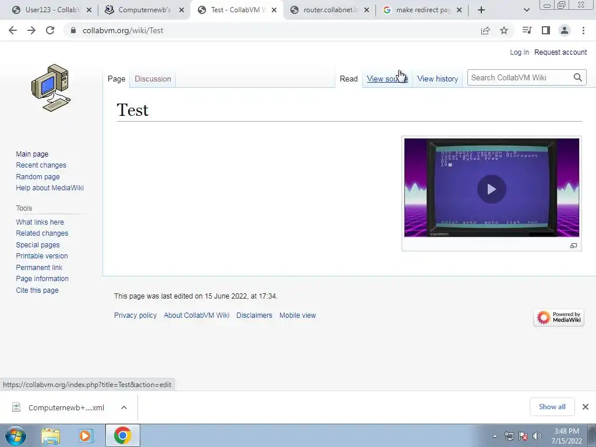Open the Chrome profile avatar
596x447 pixels.
coord(565,30)
